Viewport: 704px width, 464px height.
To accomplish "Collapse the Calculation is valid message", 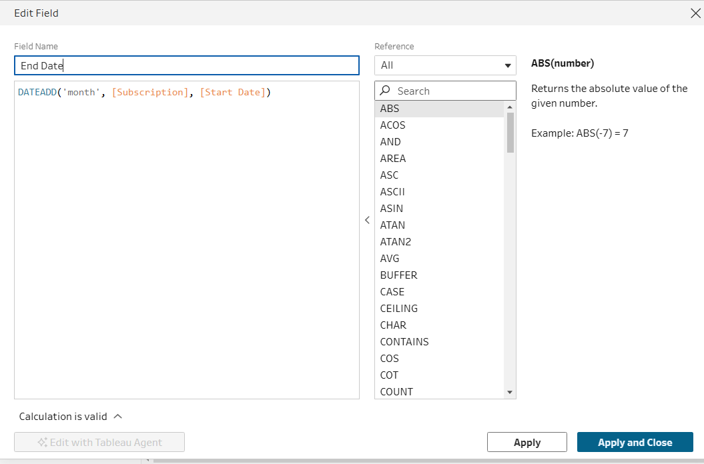I will pyautogui.click(x=118, y=417).
